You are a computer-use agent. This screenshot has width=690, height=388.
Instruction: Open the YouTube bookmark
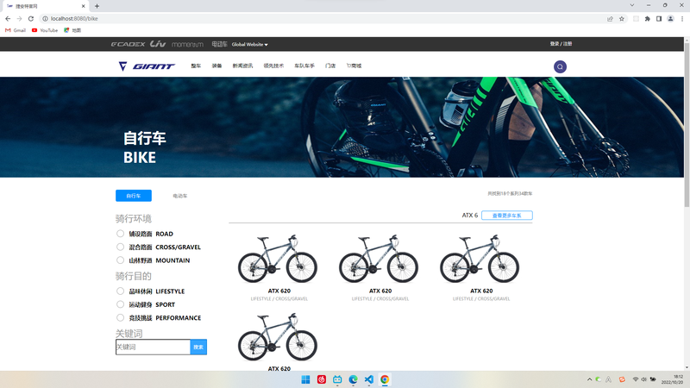pos(45,30)
